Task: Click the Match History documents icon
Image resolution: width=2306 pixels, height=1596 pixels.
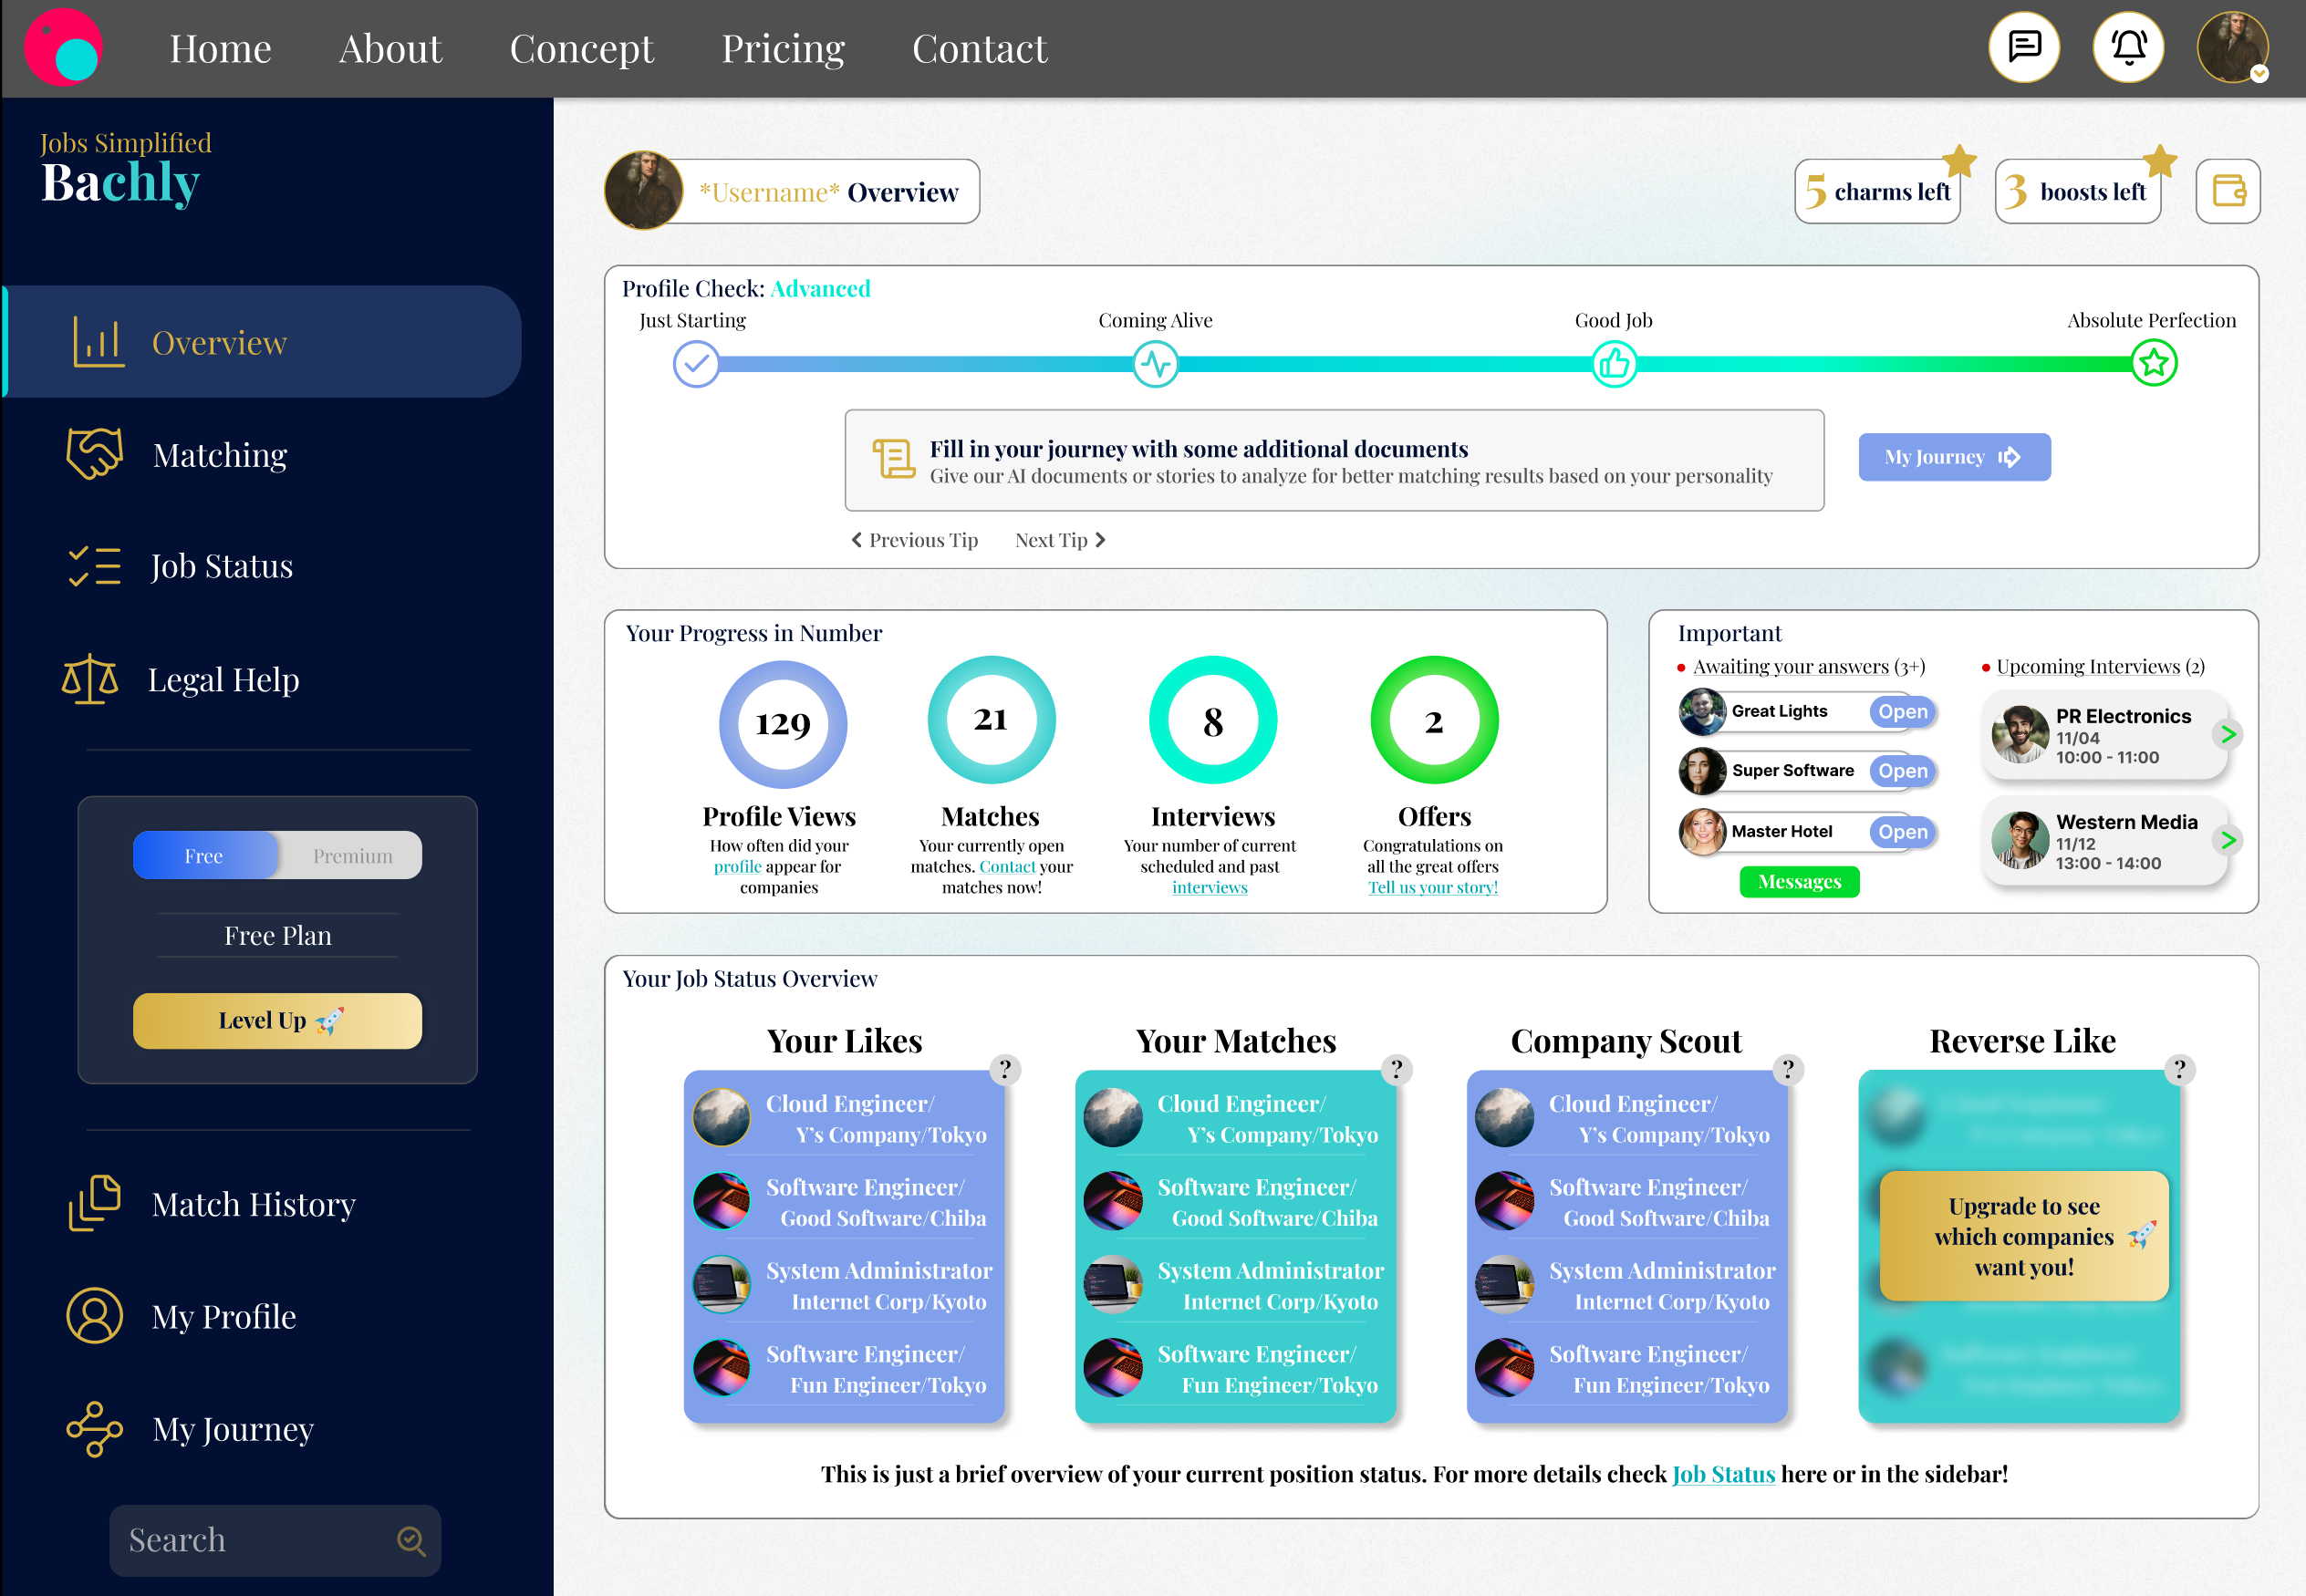Action: tap(94, 1203)
